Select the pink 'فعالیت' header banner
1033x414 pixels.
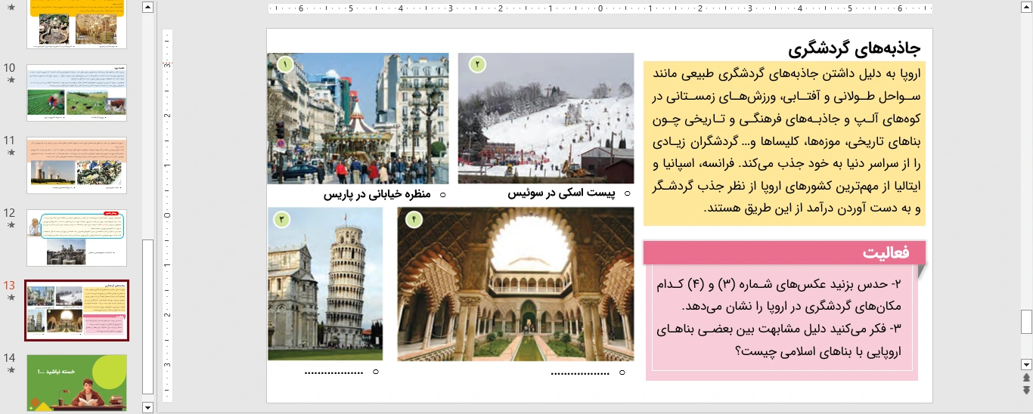point(784,252)
